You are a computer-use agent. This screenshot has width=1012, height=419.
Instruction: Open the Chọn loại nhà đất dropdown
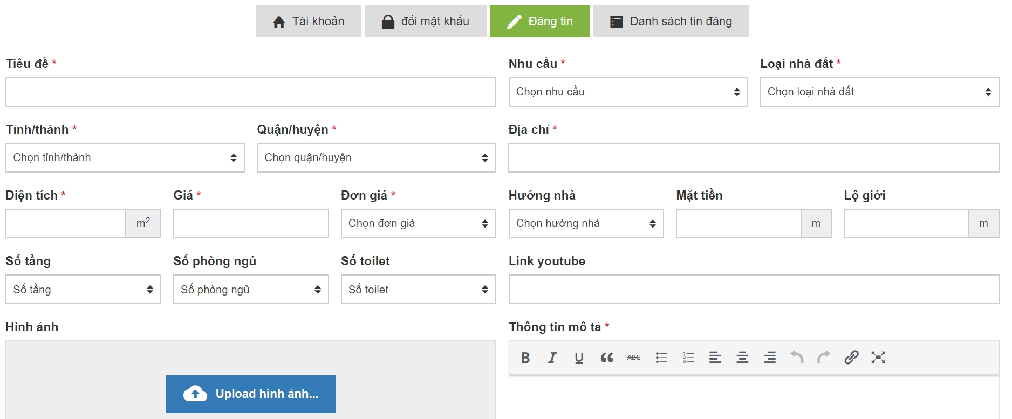879,92
